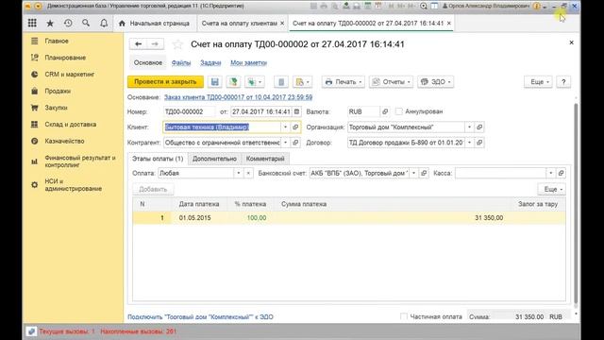Clear payment type with X button

pyautogui.click(x=248, y=173)
